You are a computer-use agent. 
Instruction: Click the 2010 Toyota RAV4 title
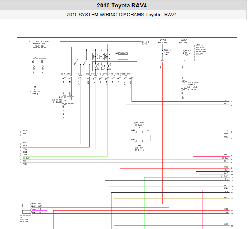[x=122, y=5]
